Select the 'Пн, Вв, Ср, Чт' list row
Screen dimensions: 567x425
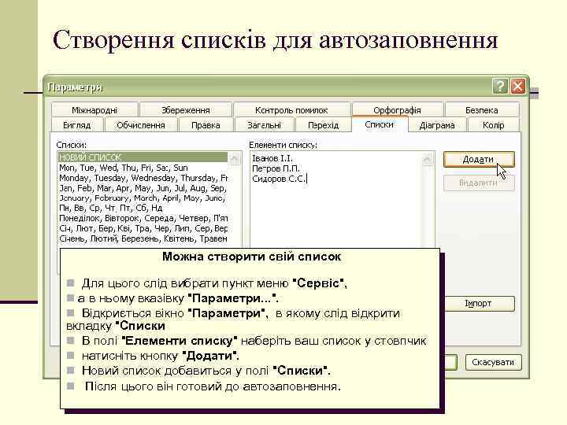[x=143, y=208]
